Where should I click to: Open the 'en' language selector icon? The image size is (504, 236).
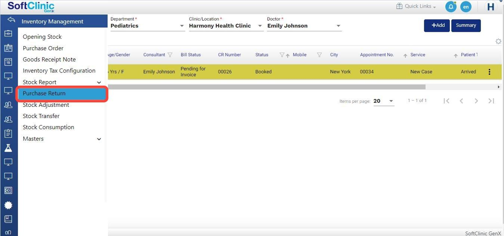tap(466, 7)
